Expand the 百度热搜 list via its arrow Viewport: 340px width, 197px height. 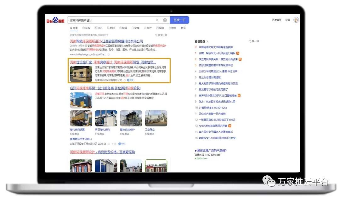click(207, 41)
